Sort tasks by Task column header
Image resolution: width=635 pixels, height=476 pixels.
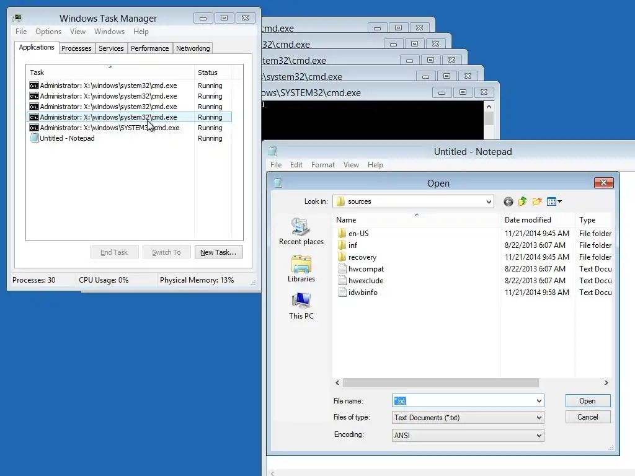110,73
